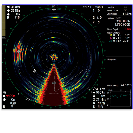Click the diagonal slant range arrow icon beside 3648m
Image resolution: width=133 pixels, height=133 pixels.
(8, 7)
